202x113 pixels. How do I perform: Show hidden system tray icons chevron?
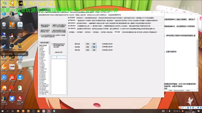click(167, 111)
